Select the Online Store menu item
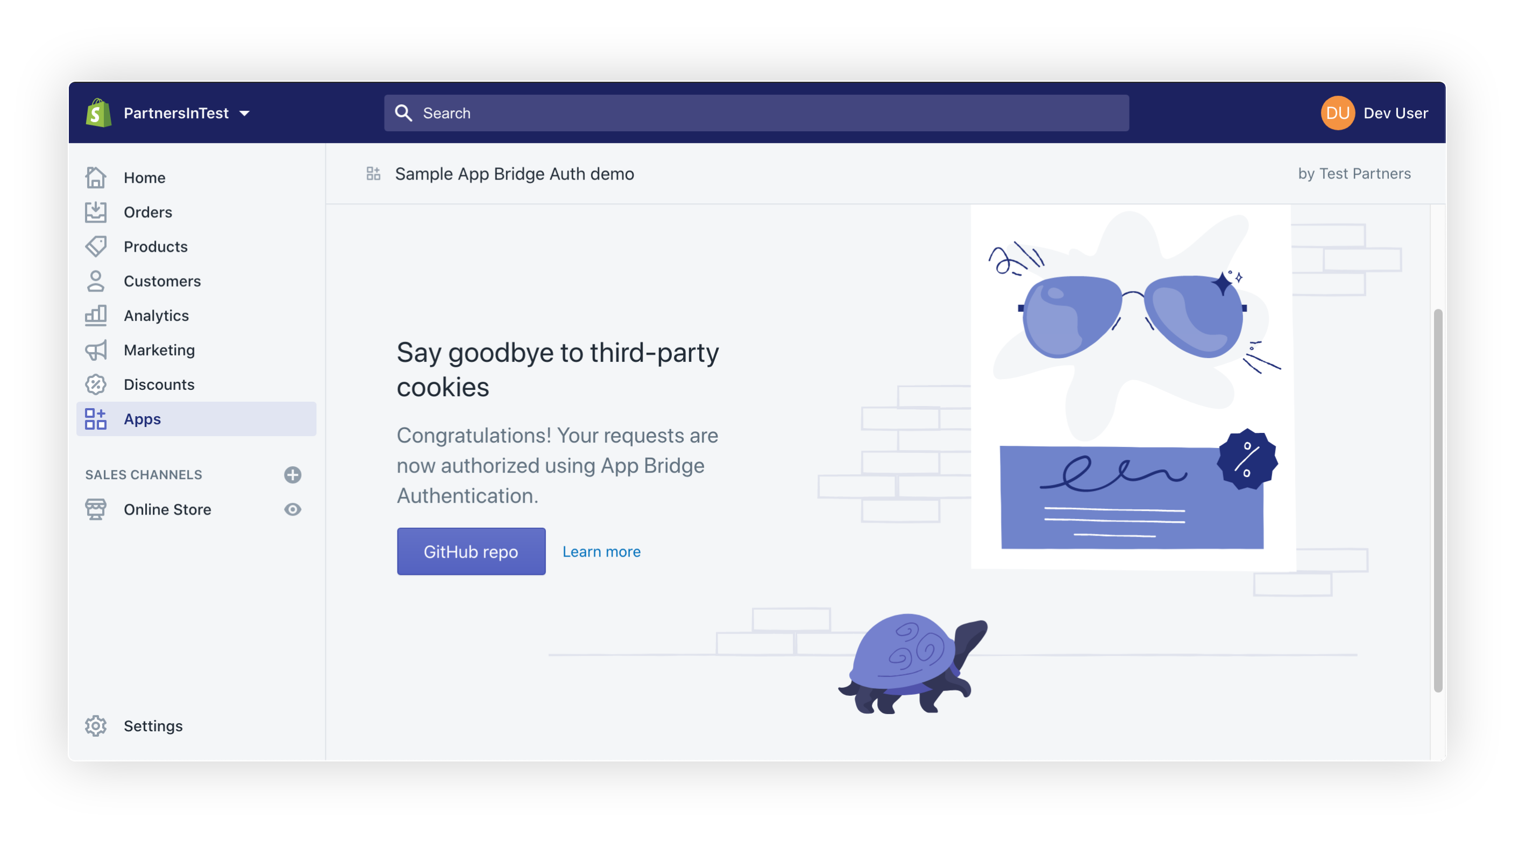This screenshot has width=1533, height=855. click(x=167, y=509)
